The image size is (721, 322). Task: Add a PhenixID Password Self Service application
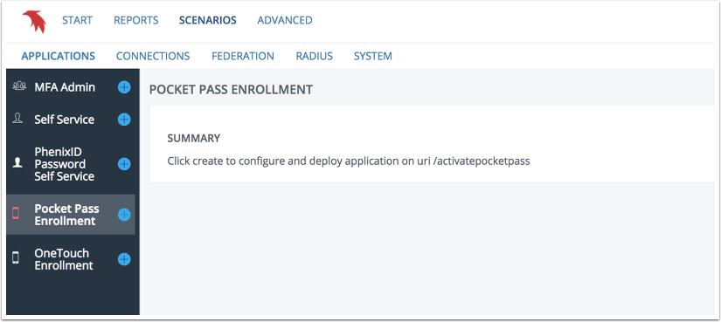(124, 164)
